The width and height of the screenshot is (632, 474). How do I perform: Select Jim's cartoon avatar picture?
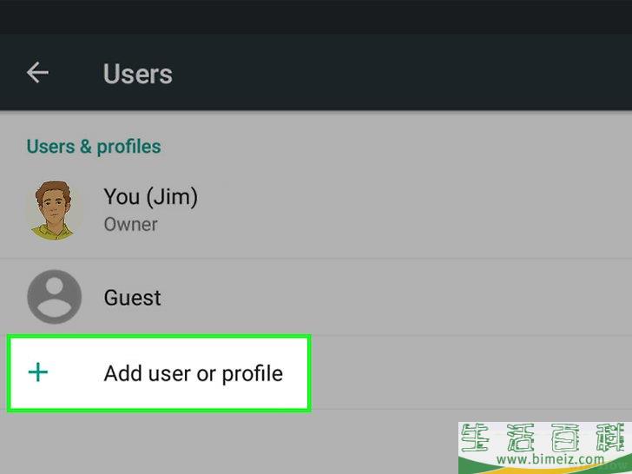click(55, 210)
